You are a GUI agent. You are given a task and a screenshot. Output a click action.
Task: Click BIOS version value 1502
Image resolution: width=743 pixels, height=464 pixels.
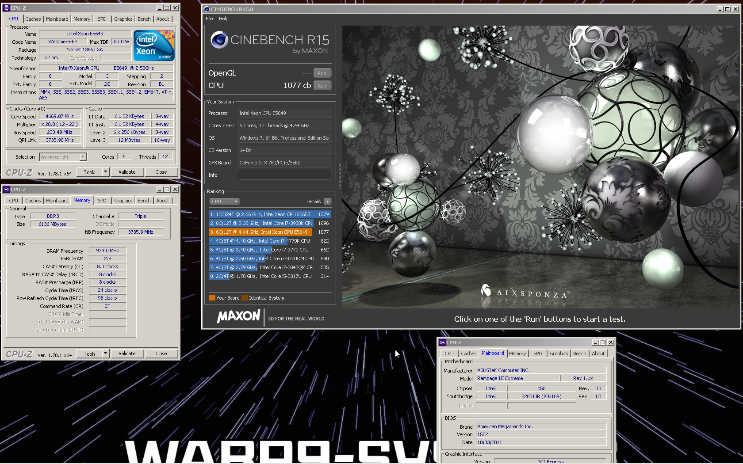click(541, 435)
